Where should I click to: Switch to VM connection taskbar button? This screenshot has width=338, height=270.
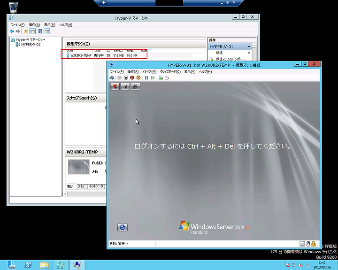[x=77, y=265]
